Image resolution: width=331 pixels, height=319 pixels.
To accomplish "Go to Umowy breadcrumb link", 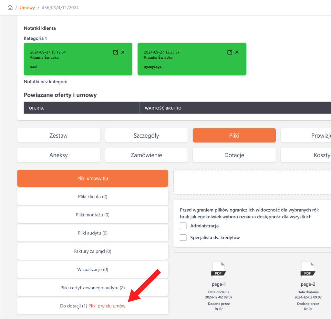I will (27, 8).
